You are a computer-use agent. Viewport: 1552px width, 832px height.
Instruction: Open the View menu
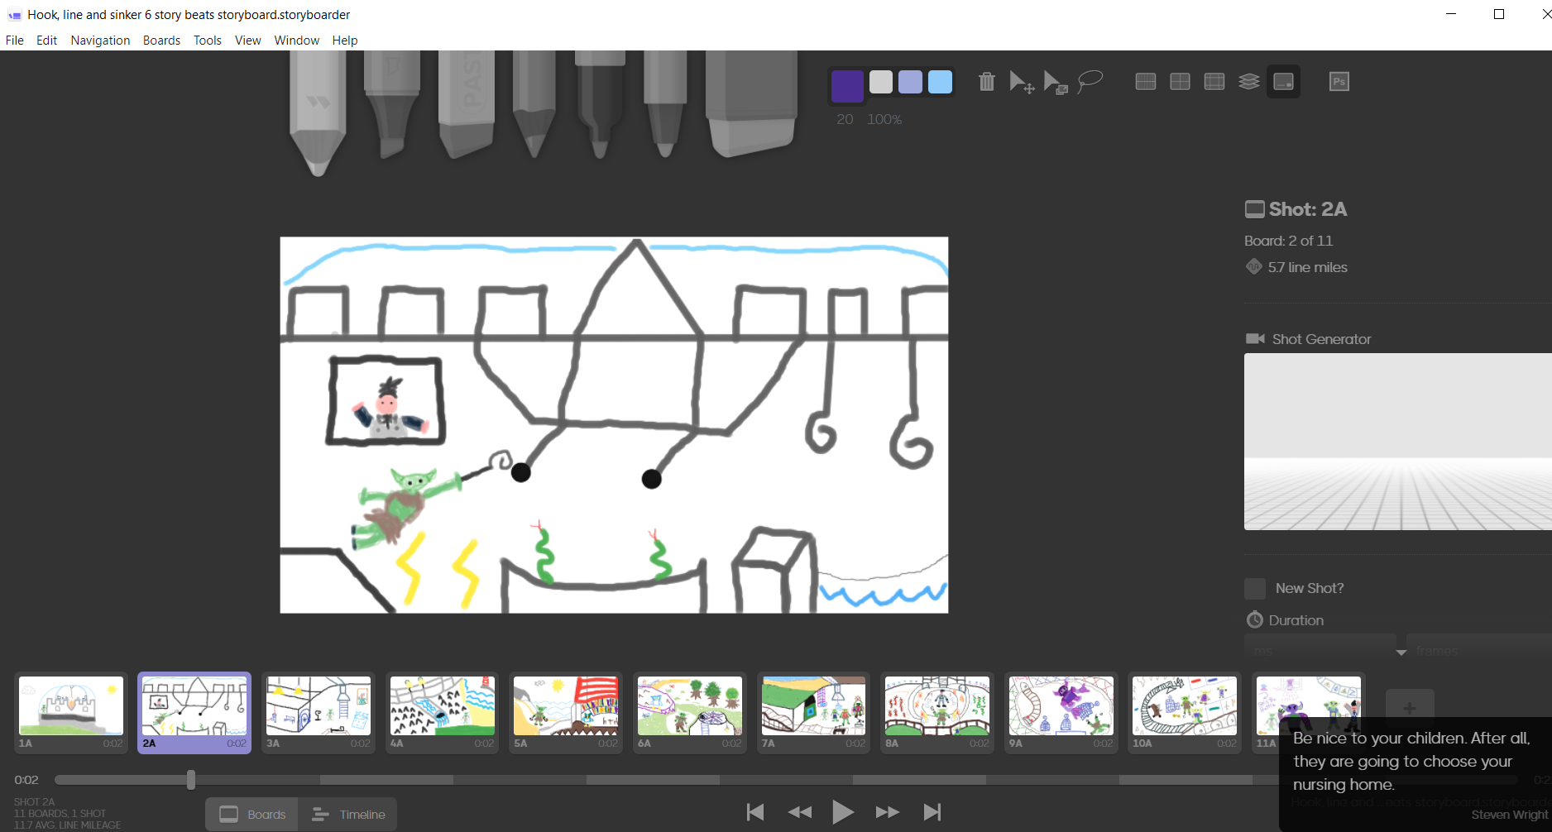coord(247,40)
